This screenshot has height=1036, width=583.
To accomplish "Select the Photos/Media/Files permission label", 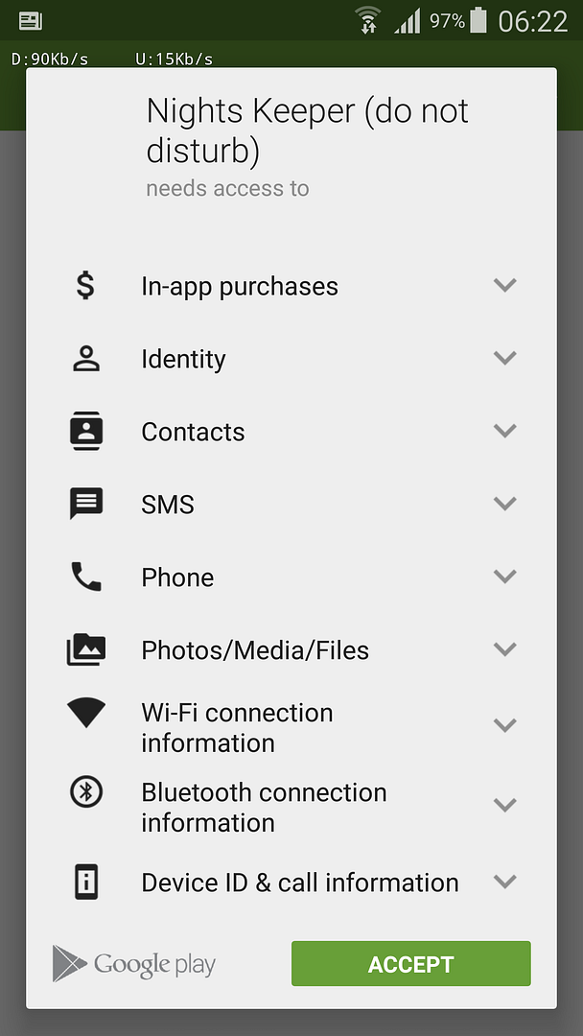I will pos(255,650).
